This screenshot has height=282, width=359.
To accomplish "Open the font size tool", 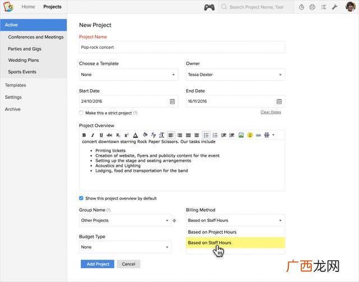I will coord(162,135).
